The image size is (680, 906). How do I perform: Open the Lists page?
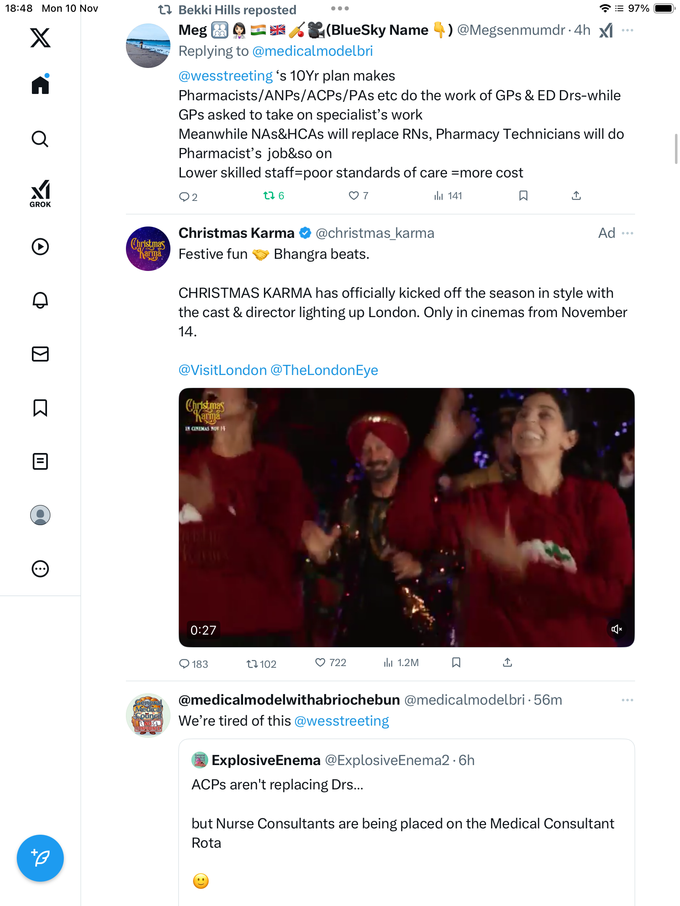[40, 461]
